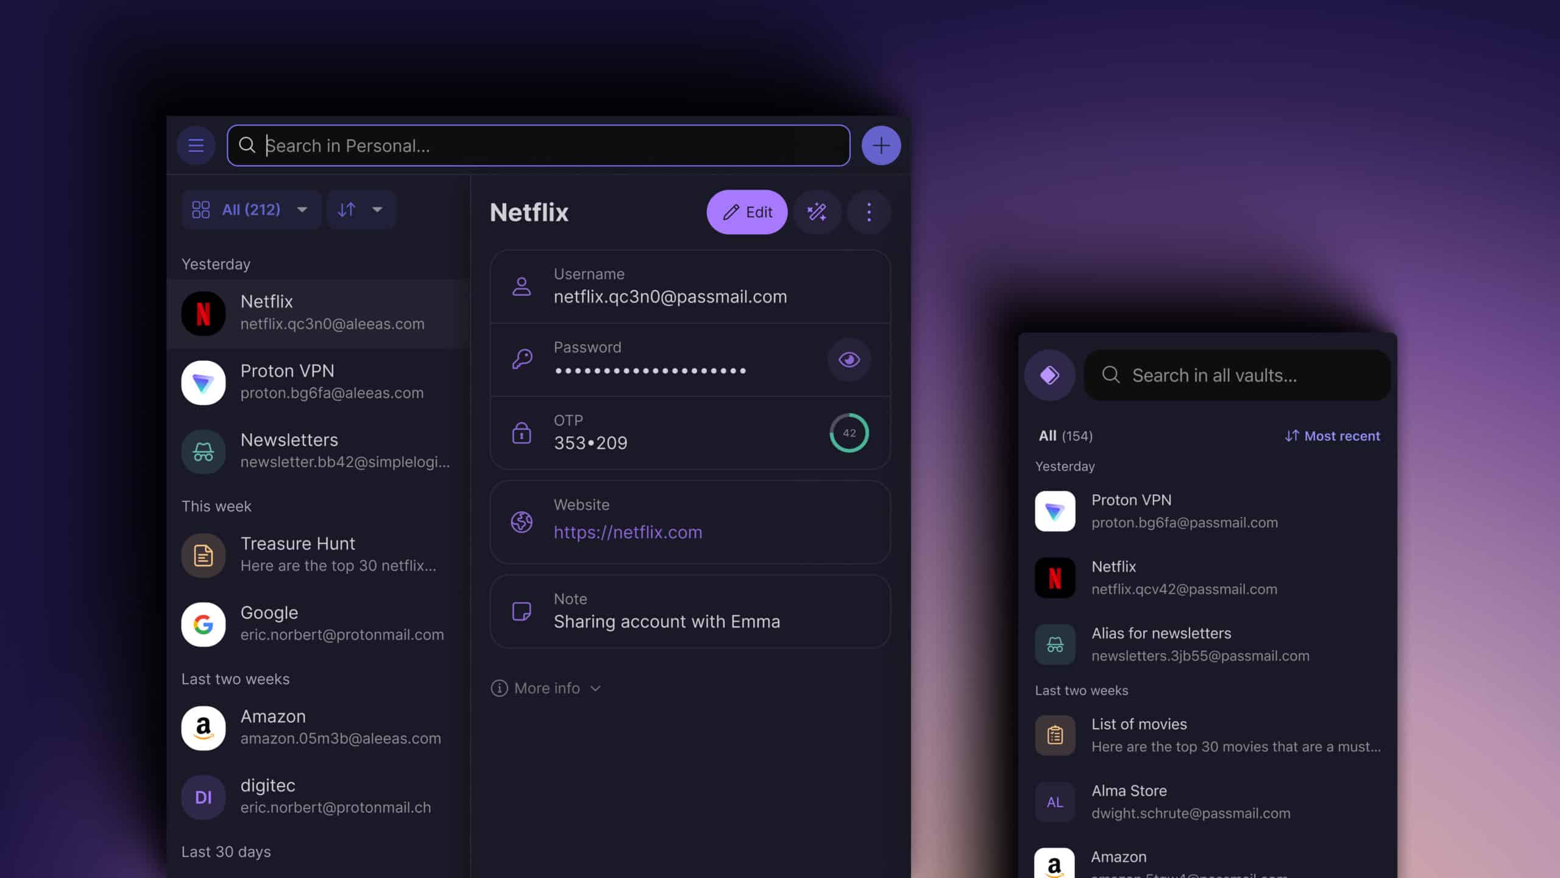The width and height of the screenshot is (1560, 878).
Task: Expand the sort order dropdown arrow
Action: [x=376, y=208]
